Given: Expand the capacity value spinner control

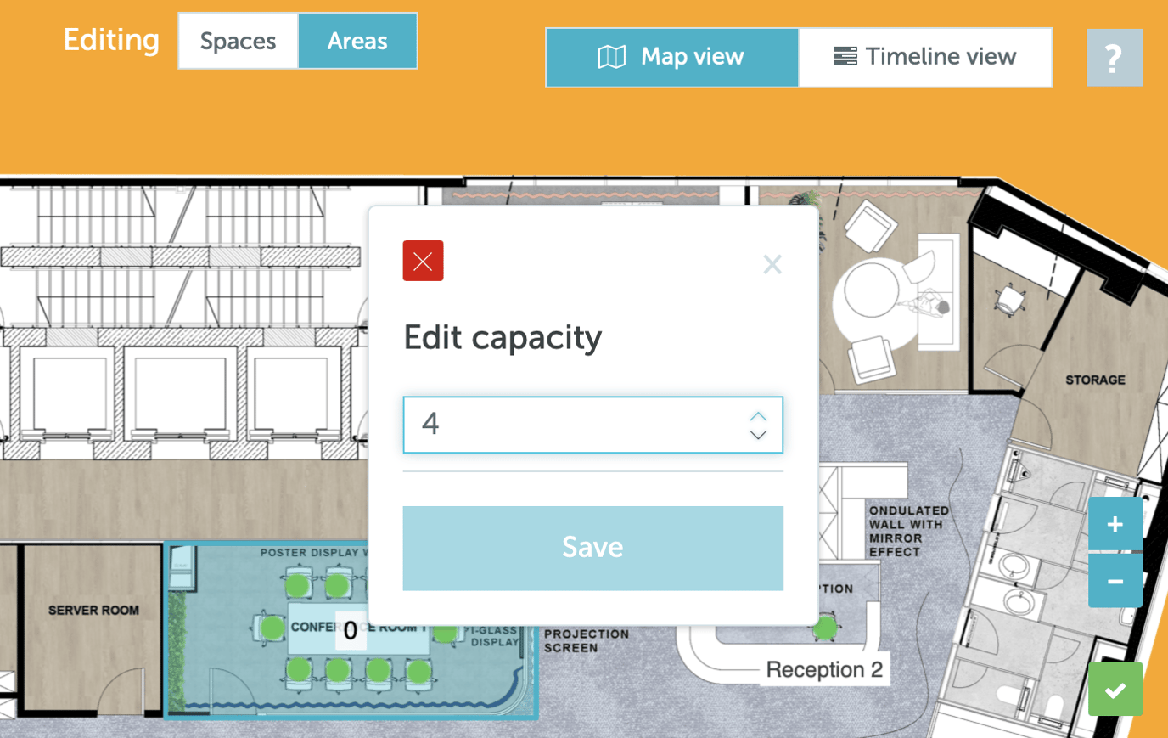Looking at the screenshot, I should point(758,425).
